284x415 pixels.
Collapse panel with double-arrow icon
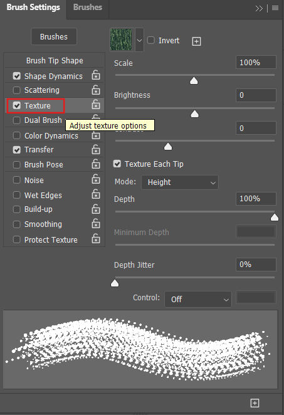259,9
